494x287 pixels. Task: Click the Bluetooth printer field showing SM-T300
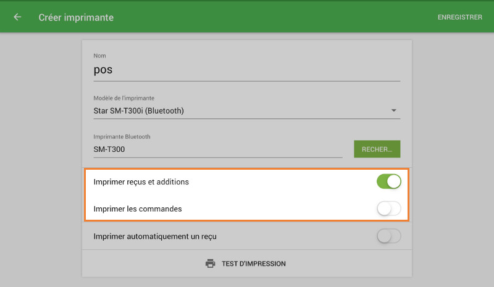(x=217, y=149)
